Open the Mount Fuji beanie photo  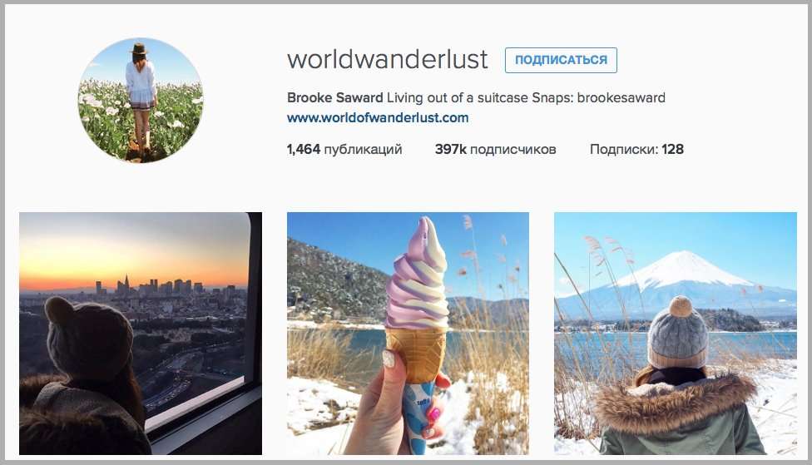click(x=676, y=334)
